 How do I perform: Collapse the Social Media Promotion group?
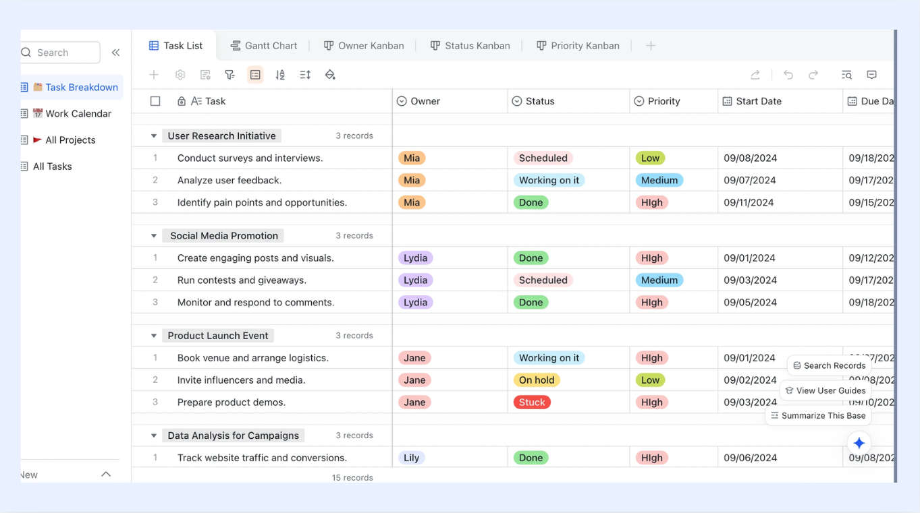pos(154,236)
